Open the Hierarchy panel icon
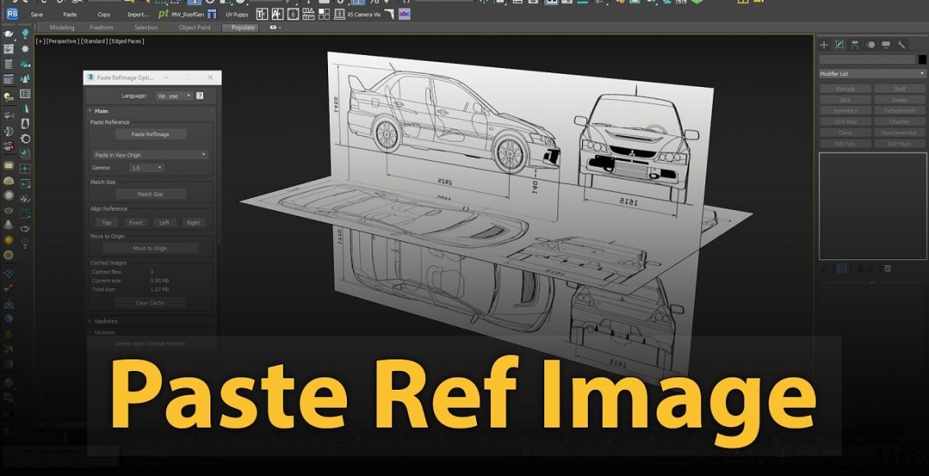This screenshot has height=476, width=929. click(x=855, y=44)
